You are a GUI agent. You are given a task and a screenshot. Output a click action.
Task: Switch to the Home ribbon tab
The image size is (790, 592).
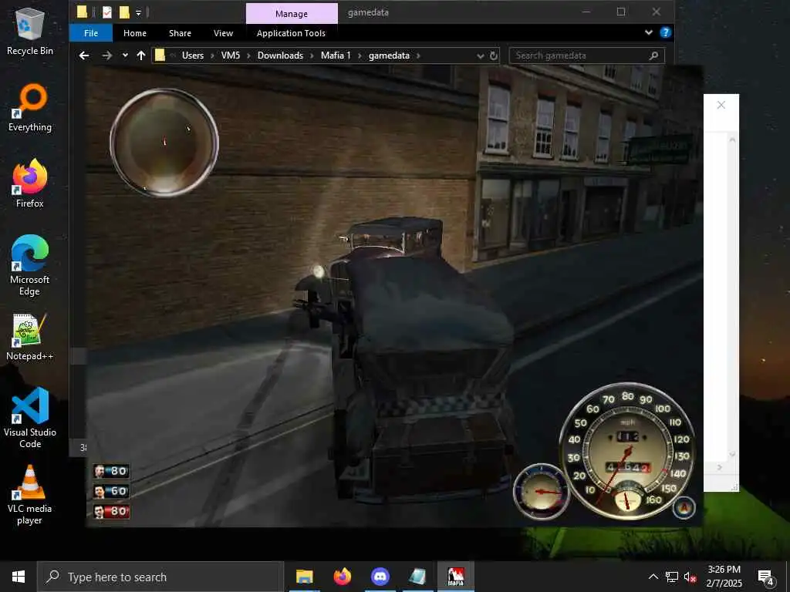[x=135, y=33]
